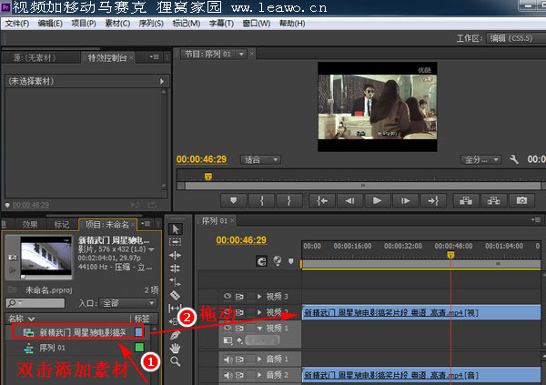Select the 序列 01 item in project list
Image resolution: width=546 pixels, height=385 pixels.
[52, 348]
